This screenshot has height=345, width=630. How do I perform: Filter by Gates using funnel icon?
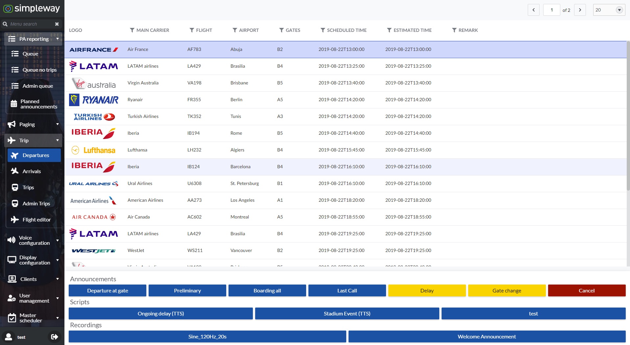pyautogui.click(x=281, y=30)
